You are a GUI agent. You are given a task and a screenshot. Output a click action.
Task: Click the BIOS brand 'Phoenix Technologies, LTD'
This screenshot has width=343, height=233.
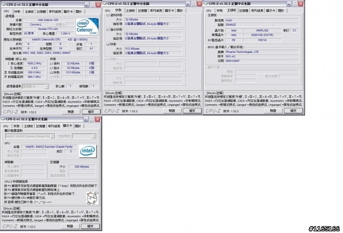point(262,52)
